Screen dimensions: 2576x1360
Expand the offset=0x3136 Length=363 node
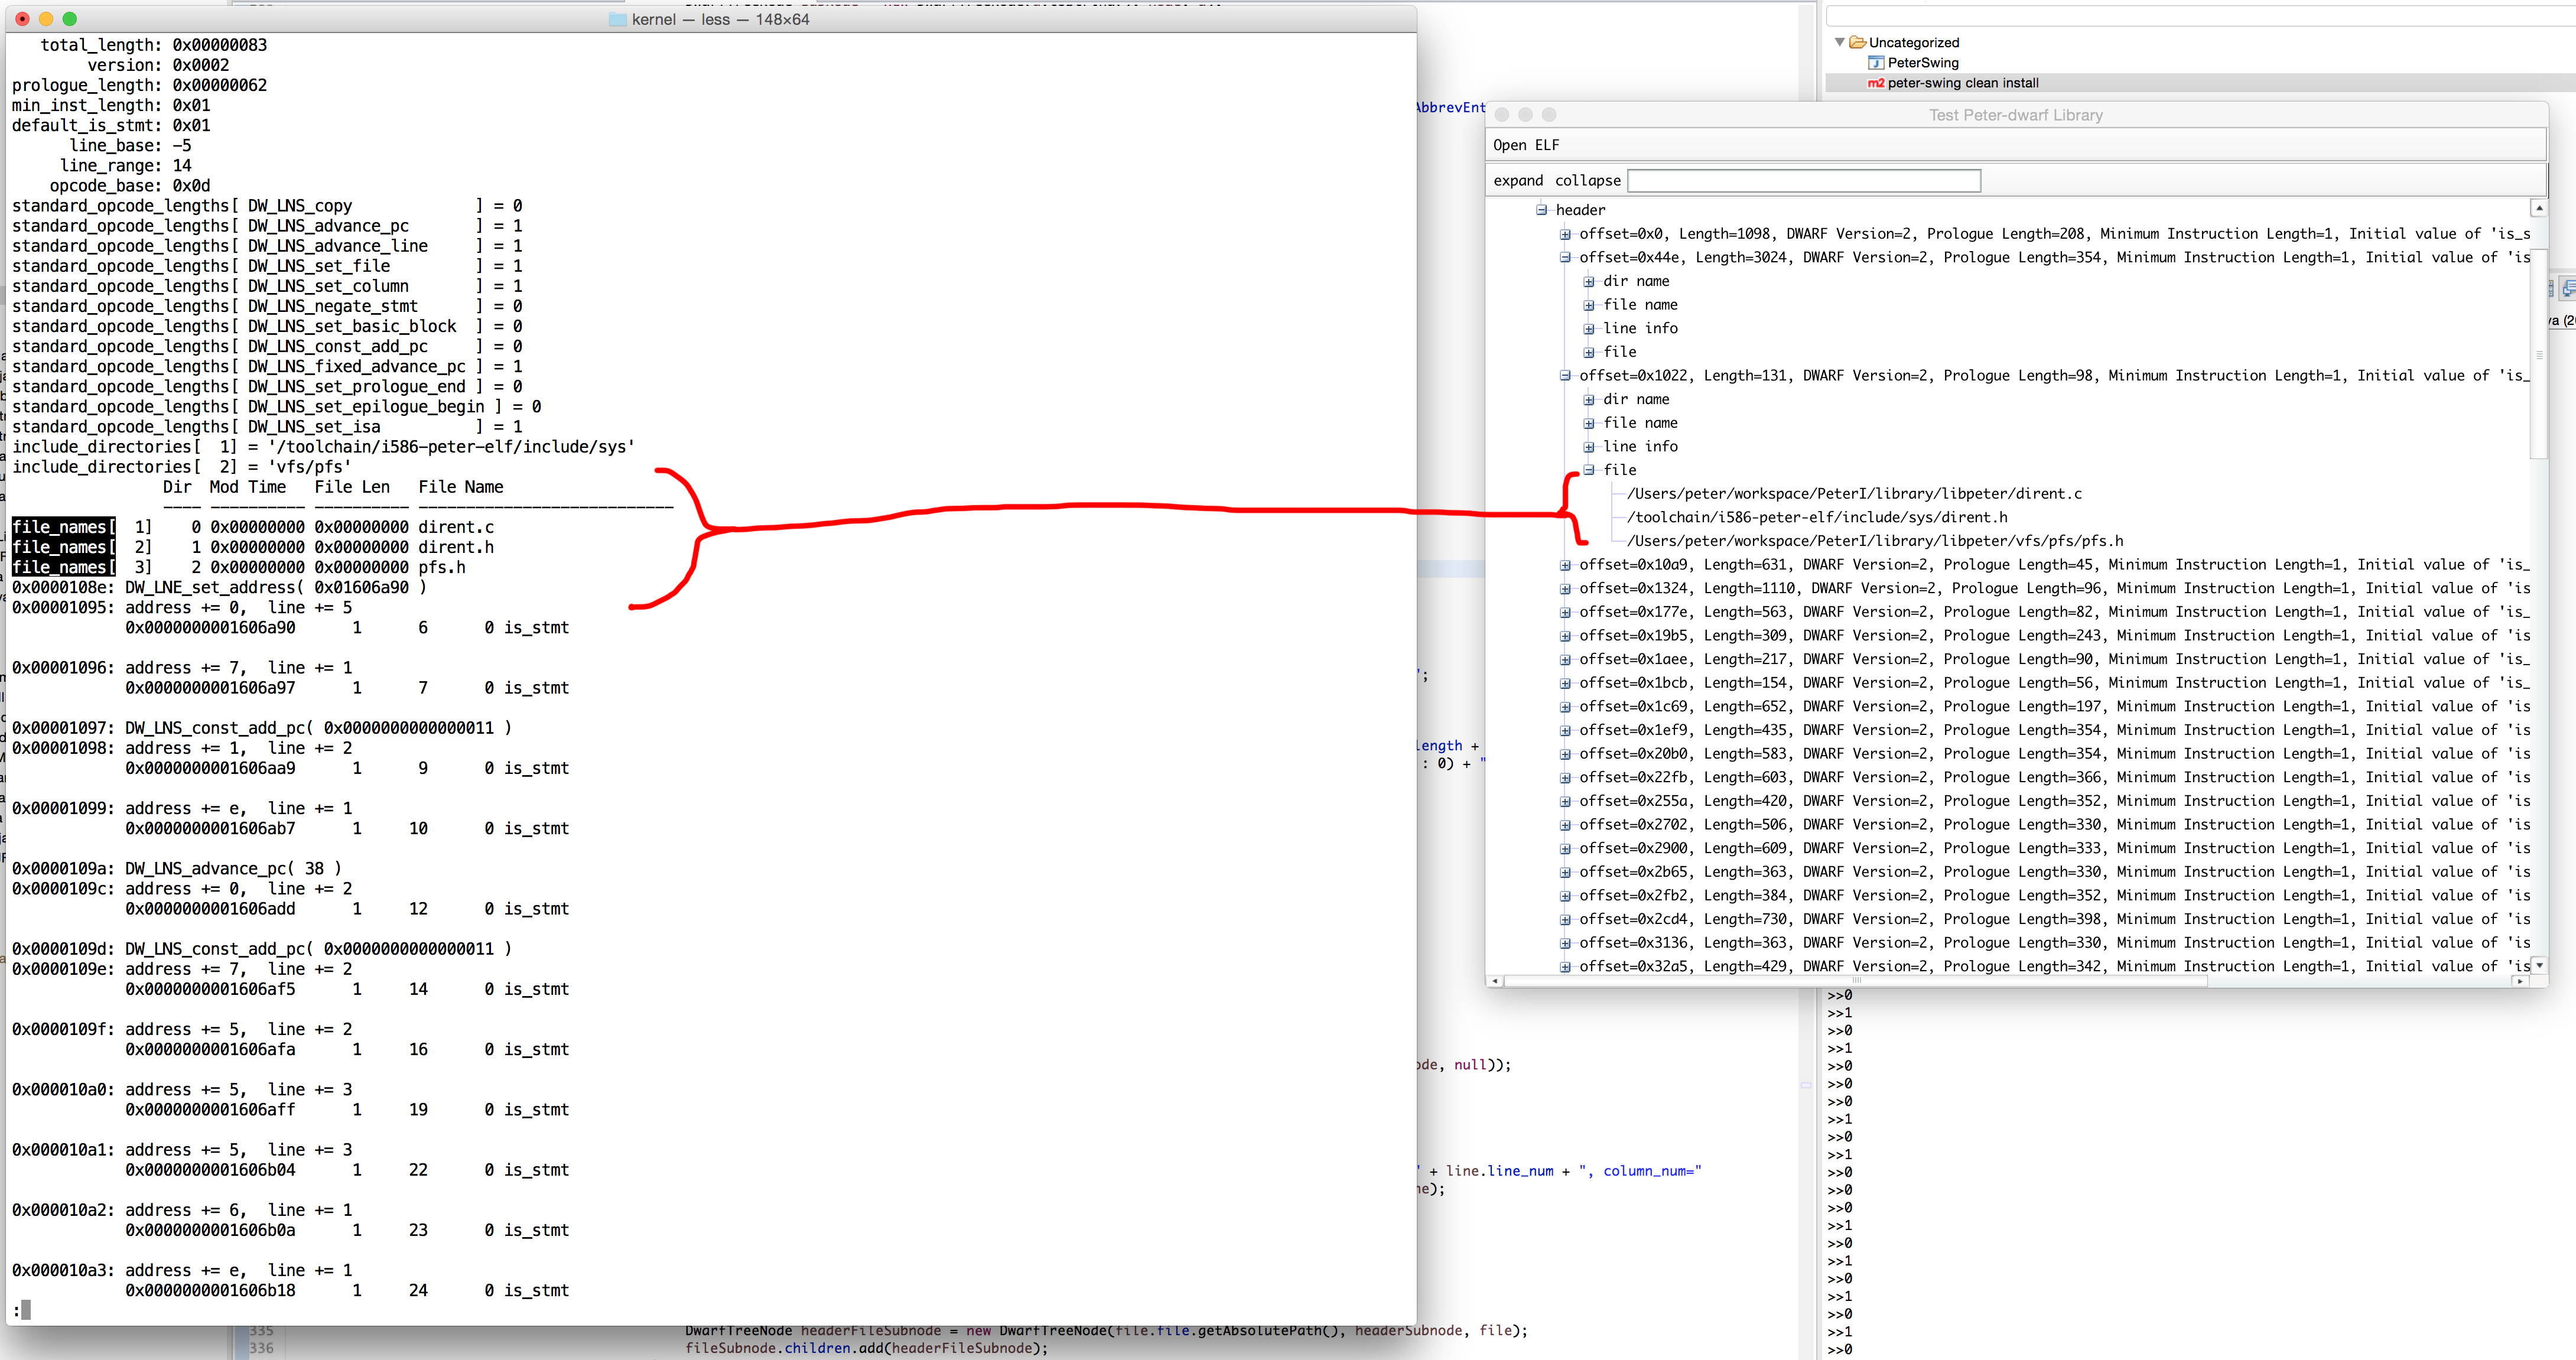click(x=1565, y=943)
